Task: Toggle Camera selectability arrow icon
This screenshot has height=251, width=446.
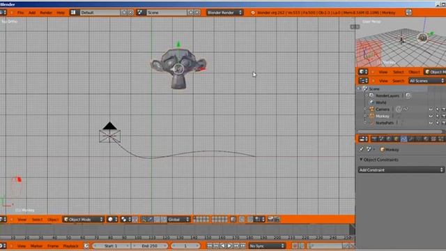Action: [x=438, y=109]
